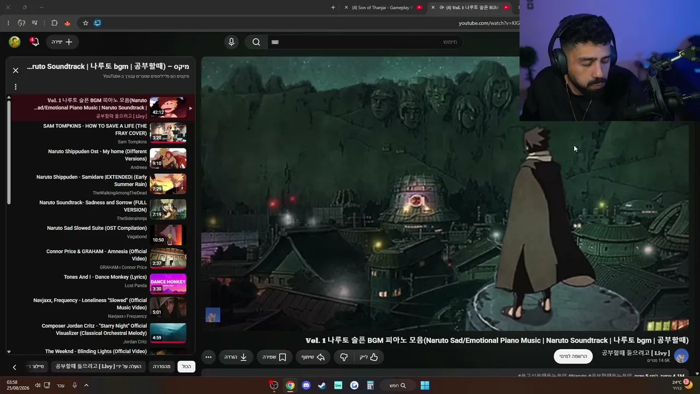Open Discord from the taskbar
Viewport: 700px width, 394px height.
(306, 385)
